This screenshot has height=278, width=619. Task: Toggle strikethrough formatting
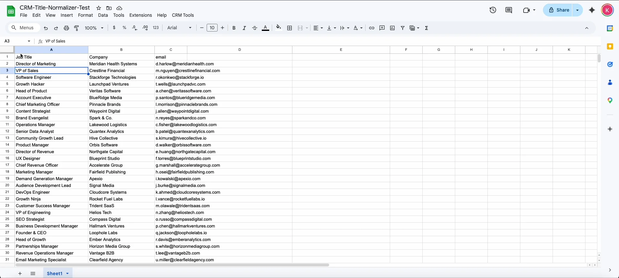click(x=255, y=28)
